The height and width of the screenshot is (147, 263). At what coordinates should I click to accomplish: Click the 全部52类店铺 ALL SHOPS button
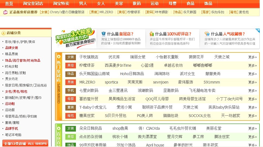(x=25, y=143)
